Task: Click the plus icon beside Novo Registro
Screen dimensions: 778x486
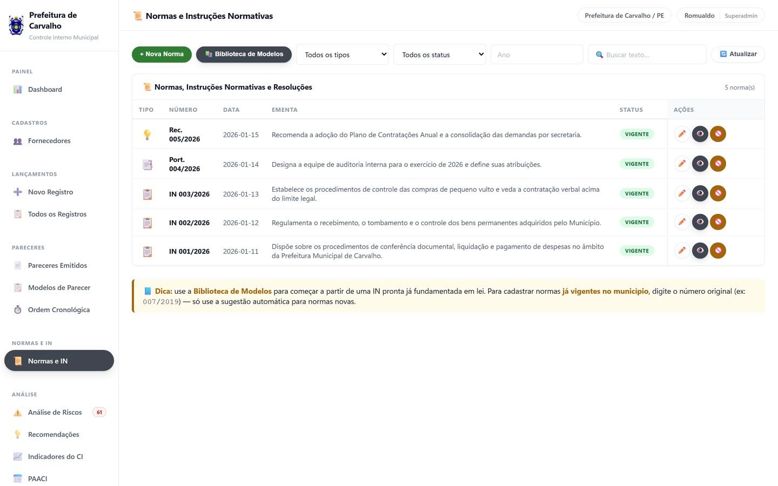Action: pyautogui.click(x=18, y=192)
